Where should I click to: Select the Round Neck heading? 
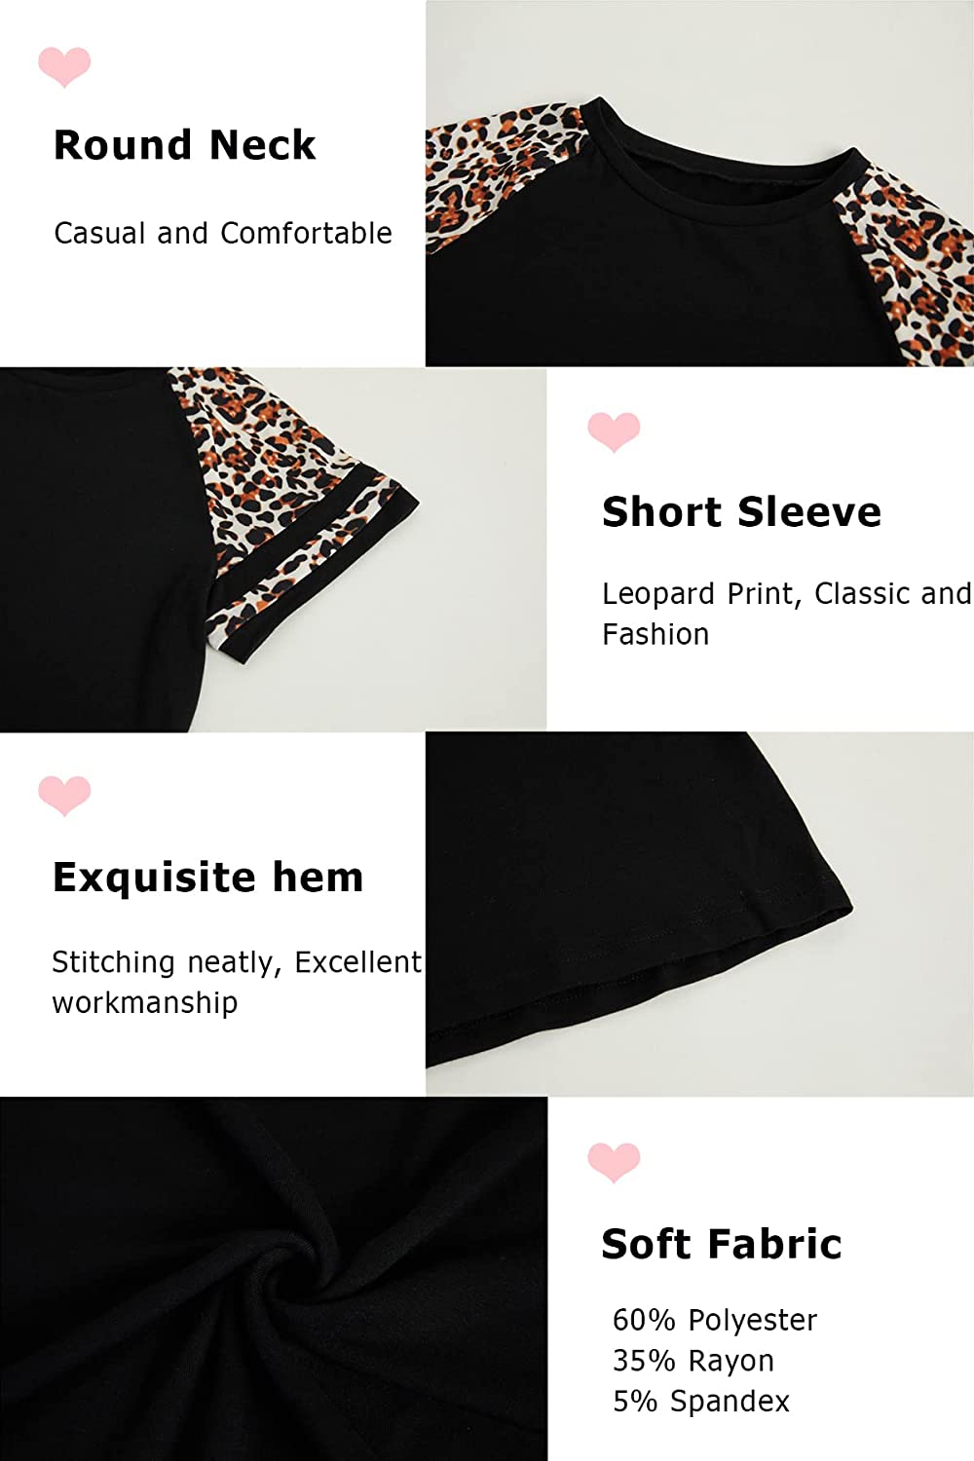coord(185,145)
